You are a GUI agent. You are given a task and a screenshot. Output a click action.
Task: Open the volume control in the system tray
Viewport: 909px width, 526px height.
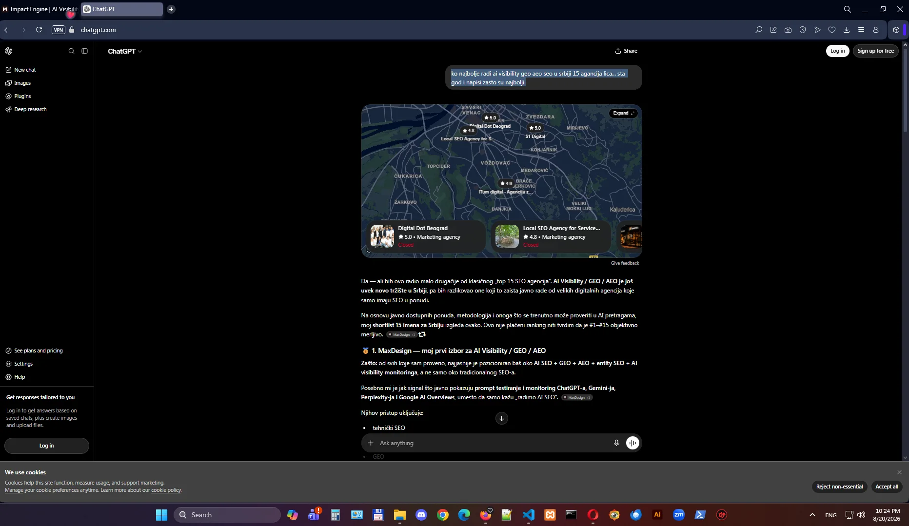tap(861, 515)
